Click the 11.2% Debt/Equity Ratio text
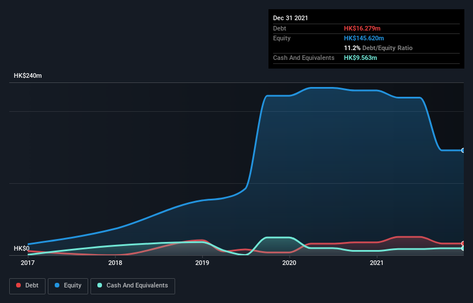 click(x=378, y=48)
